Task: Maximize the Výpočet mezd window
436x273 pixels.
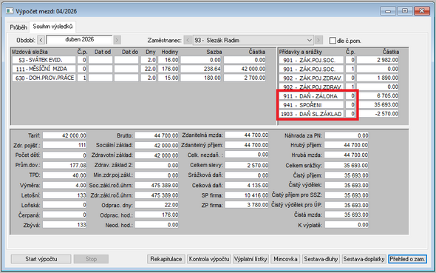Action: coord(405,11)
